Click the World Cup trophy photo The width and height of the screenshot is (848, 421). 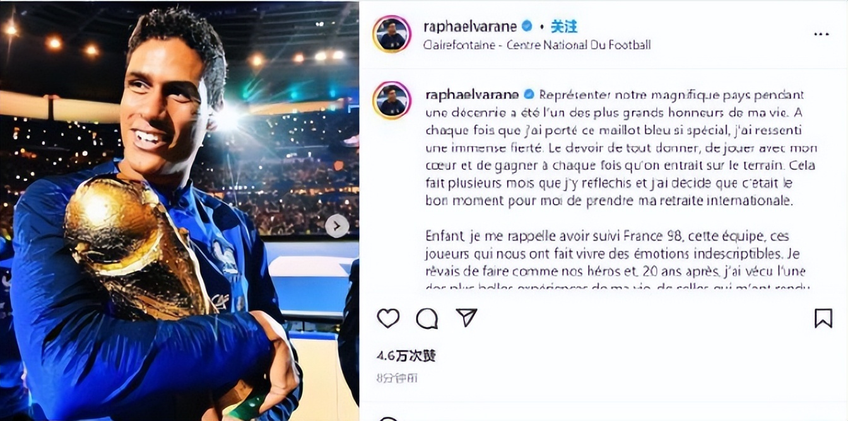pos(179,211)
